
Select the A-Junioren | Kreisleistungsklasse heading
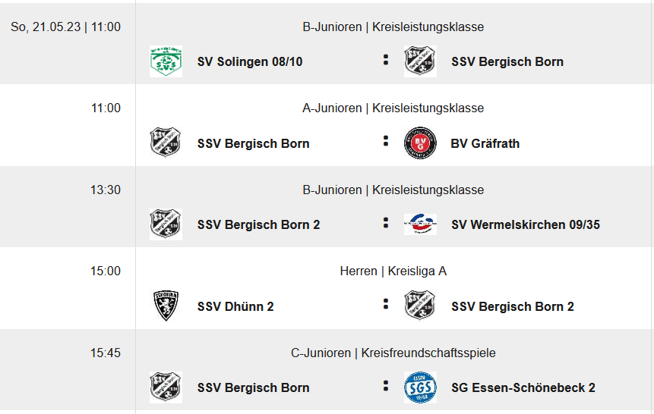pyautogui.click(x=393, y=108)
